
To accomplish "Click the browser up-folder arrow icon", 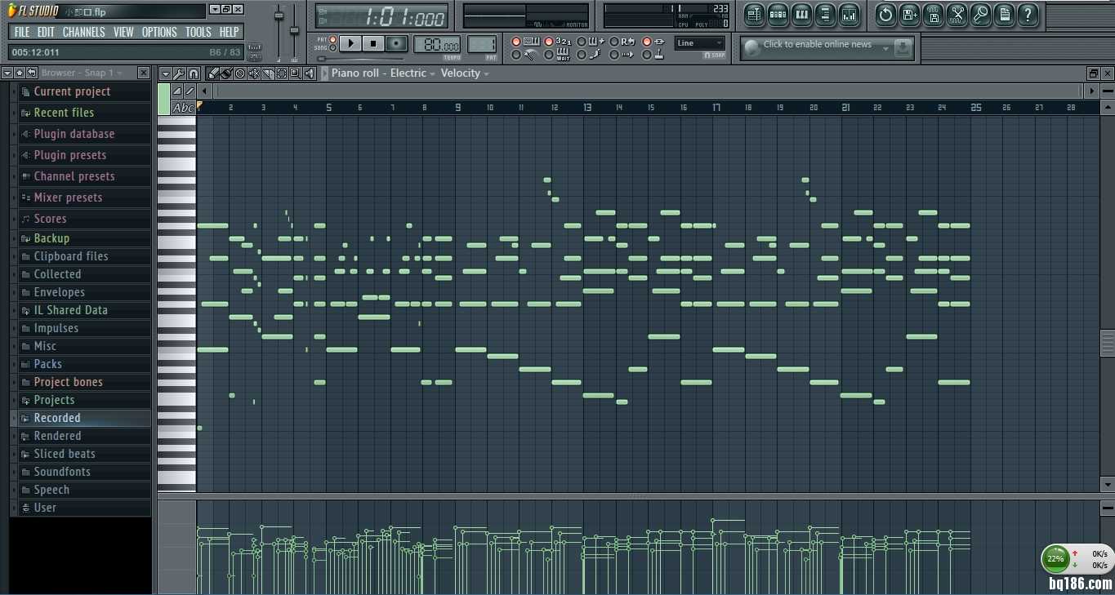I will tap(20, 73).
